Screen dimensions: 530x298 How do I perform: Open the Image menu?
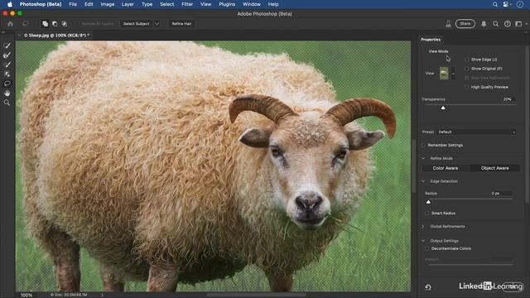coord(107,4)
